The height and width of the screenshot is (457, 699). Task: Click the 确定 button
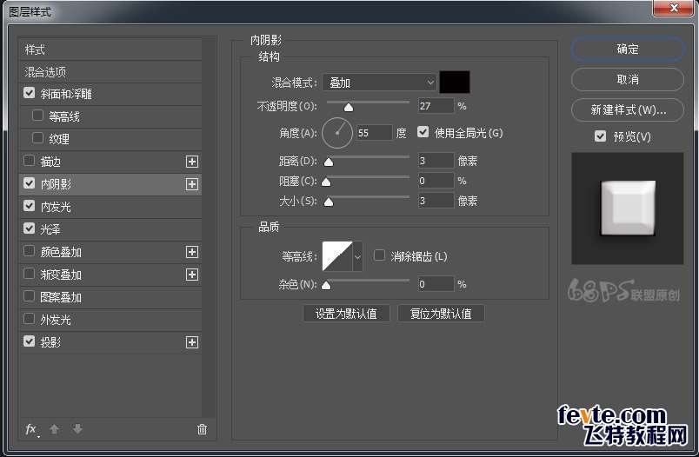627,49
